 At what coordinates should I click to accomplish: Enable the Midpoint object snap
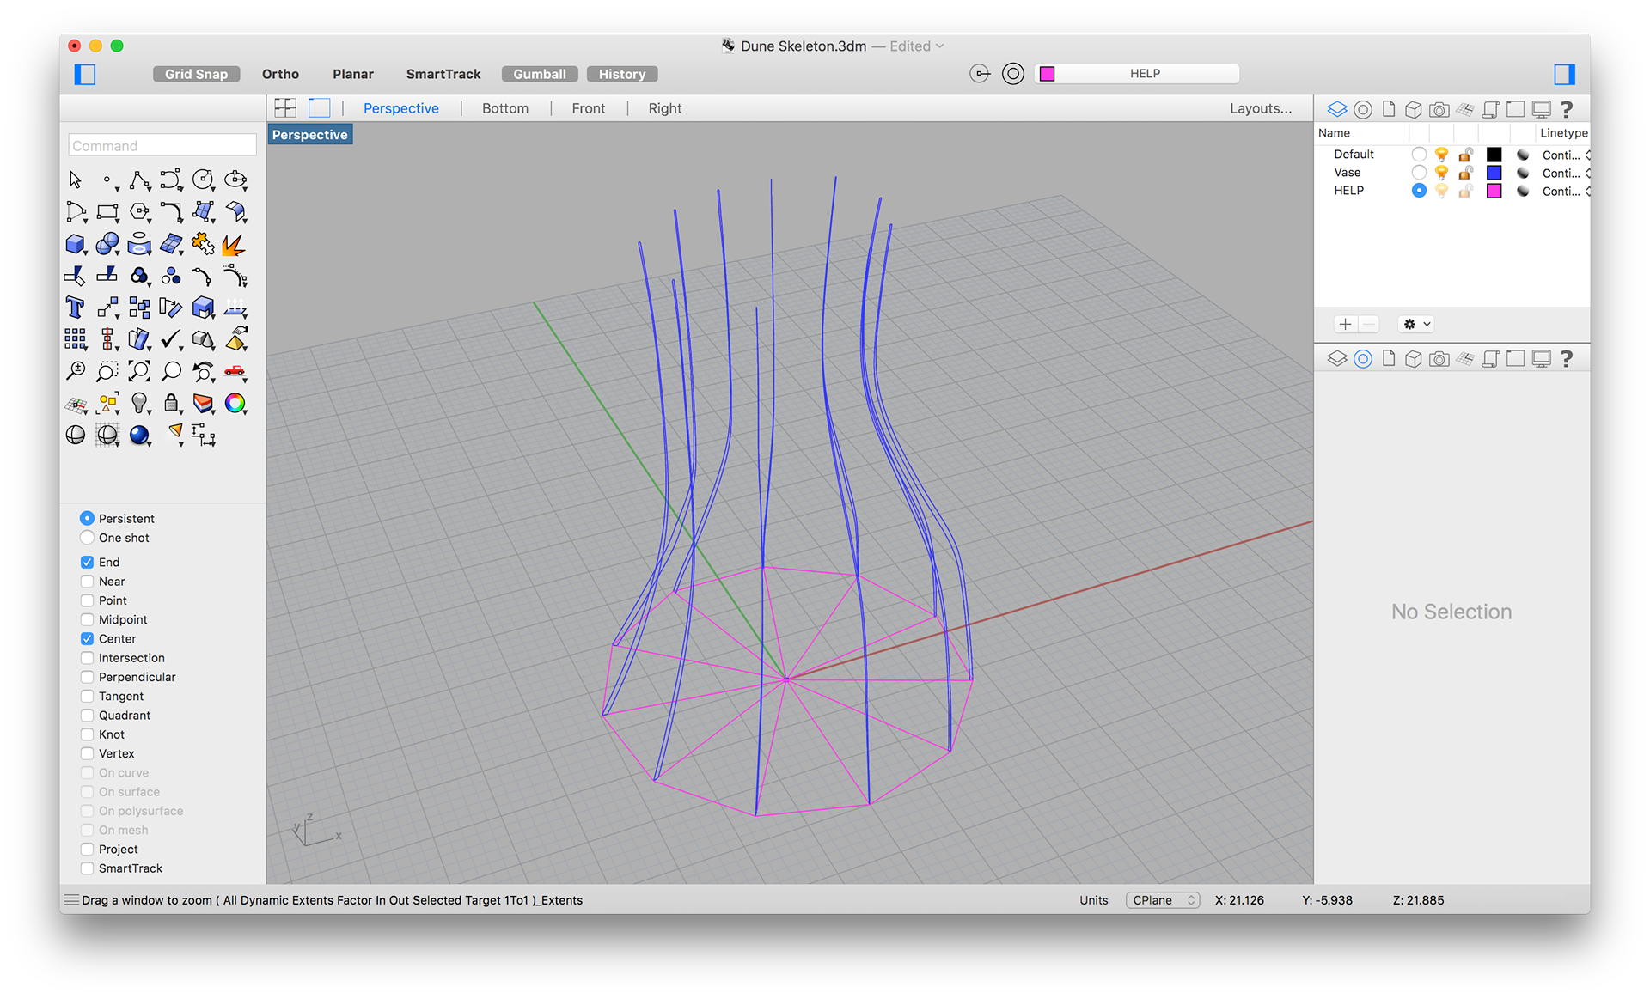87,619
